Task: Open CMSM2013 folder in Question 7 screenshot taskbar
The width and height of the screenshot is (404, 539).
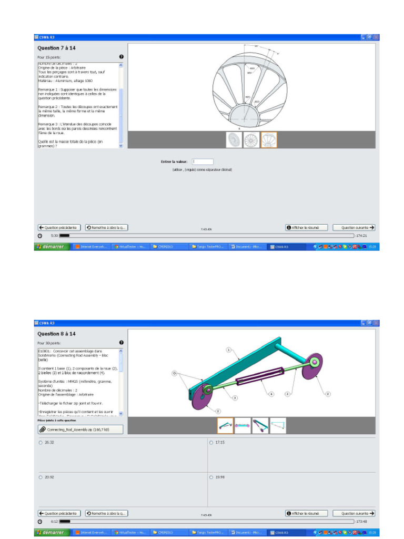Action: 169,247
